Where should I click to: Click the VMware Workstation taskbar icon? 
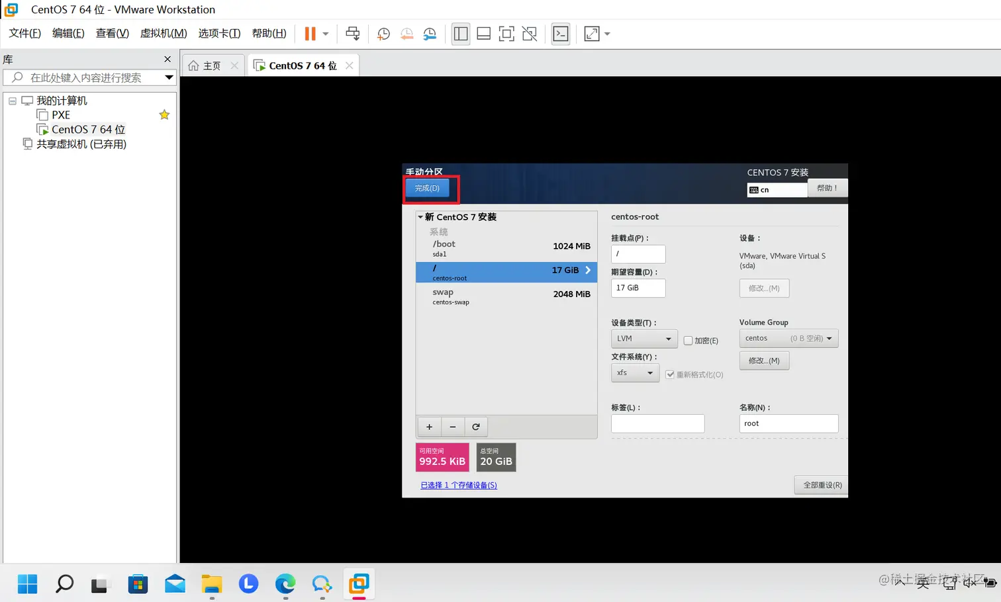[x=359, y=583]
